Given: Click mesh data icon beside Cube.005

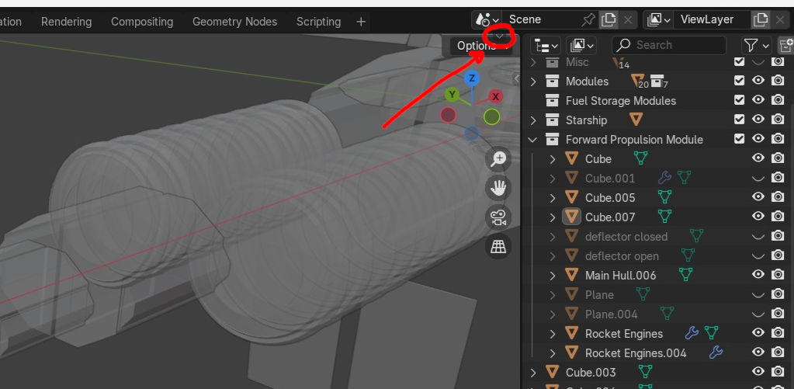Looking at the screenshot, I should pos(664,197).
